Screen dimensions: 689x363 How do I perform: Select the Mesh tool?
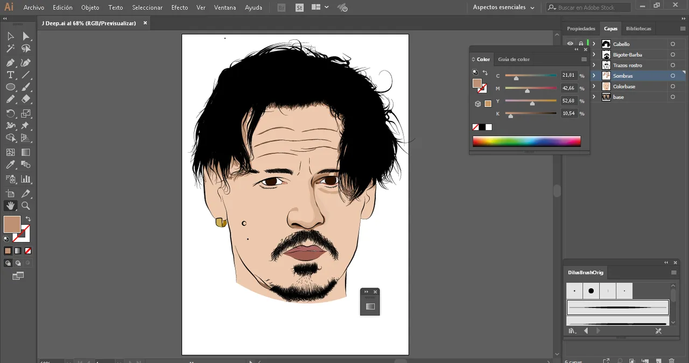pos(10,153)
